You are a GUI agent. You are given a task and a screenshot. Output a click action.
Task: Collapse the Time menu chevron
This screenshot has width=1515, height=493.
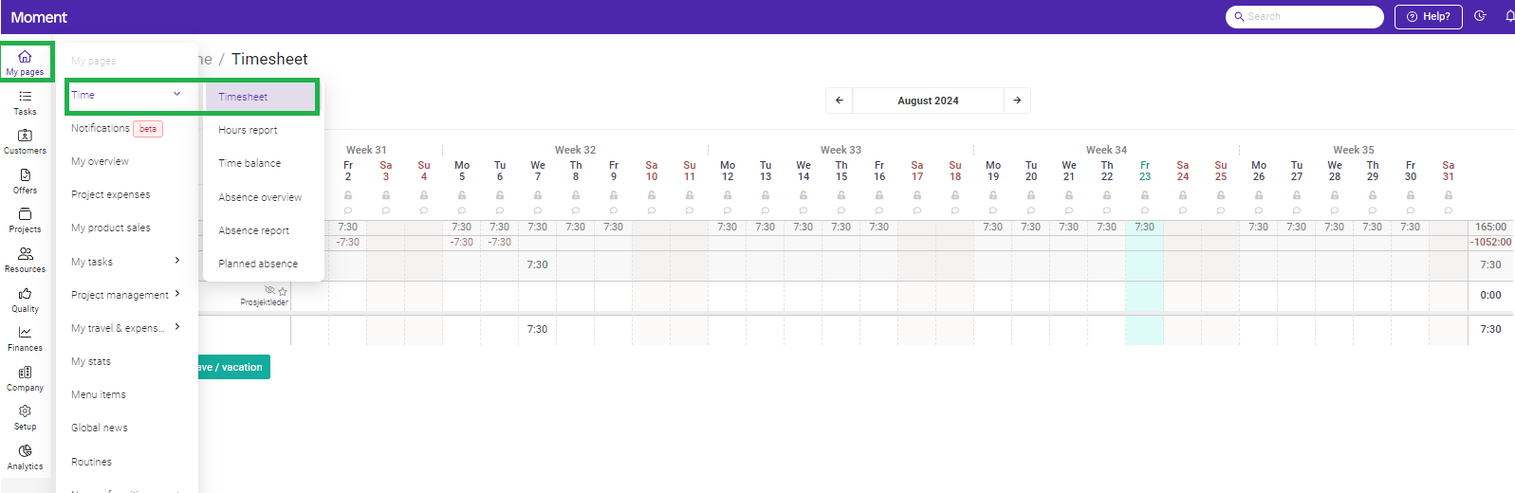coord(177,94)
